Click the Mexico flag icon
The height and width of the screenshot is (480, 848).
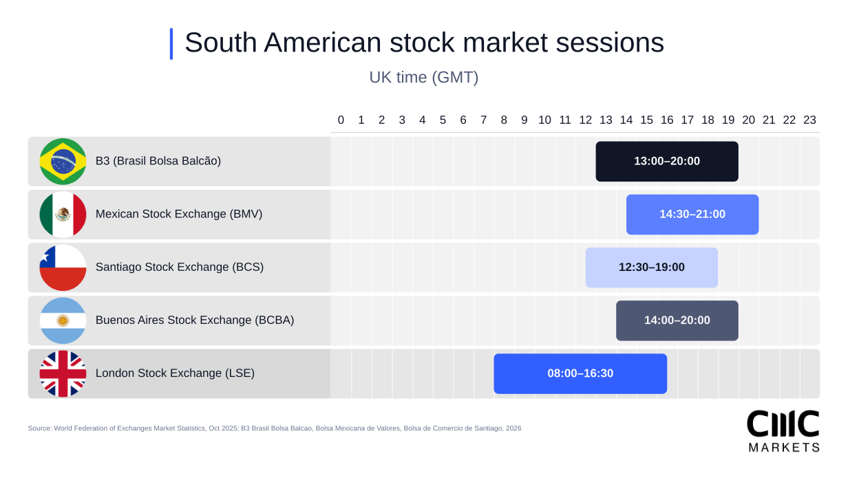click(x=63, y=215)
